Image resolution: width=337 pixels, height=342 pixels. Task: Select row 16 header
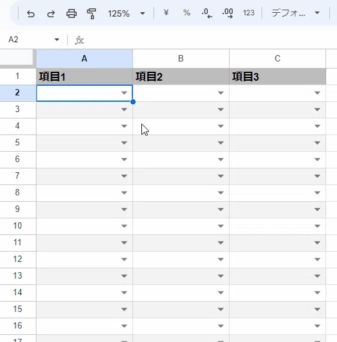click(17, 325)
